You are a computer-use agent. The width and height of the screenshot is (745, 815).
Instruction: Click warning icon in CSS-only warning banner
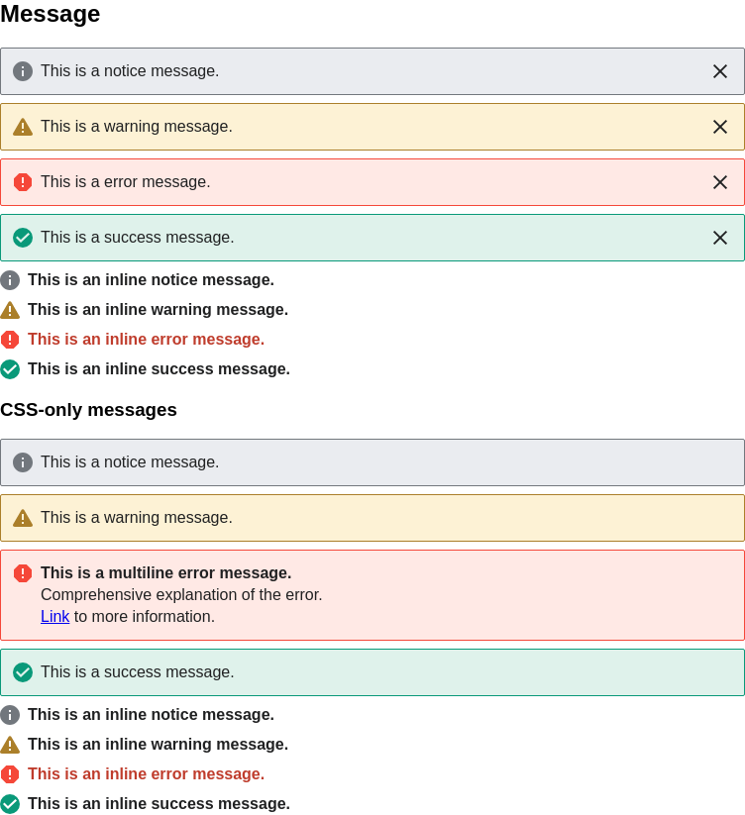[x=23, y=518]
